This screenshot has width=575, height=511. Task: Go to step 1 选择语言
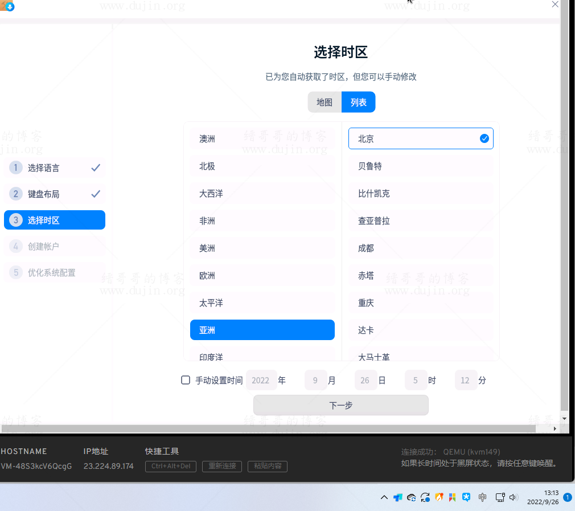55,168
